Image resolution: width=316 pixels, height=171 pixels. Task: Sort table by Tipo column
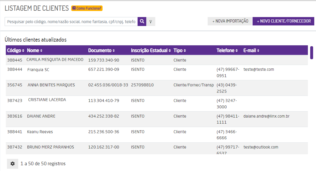pos(180,51)
